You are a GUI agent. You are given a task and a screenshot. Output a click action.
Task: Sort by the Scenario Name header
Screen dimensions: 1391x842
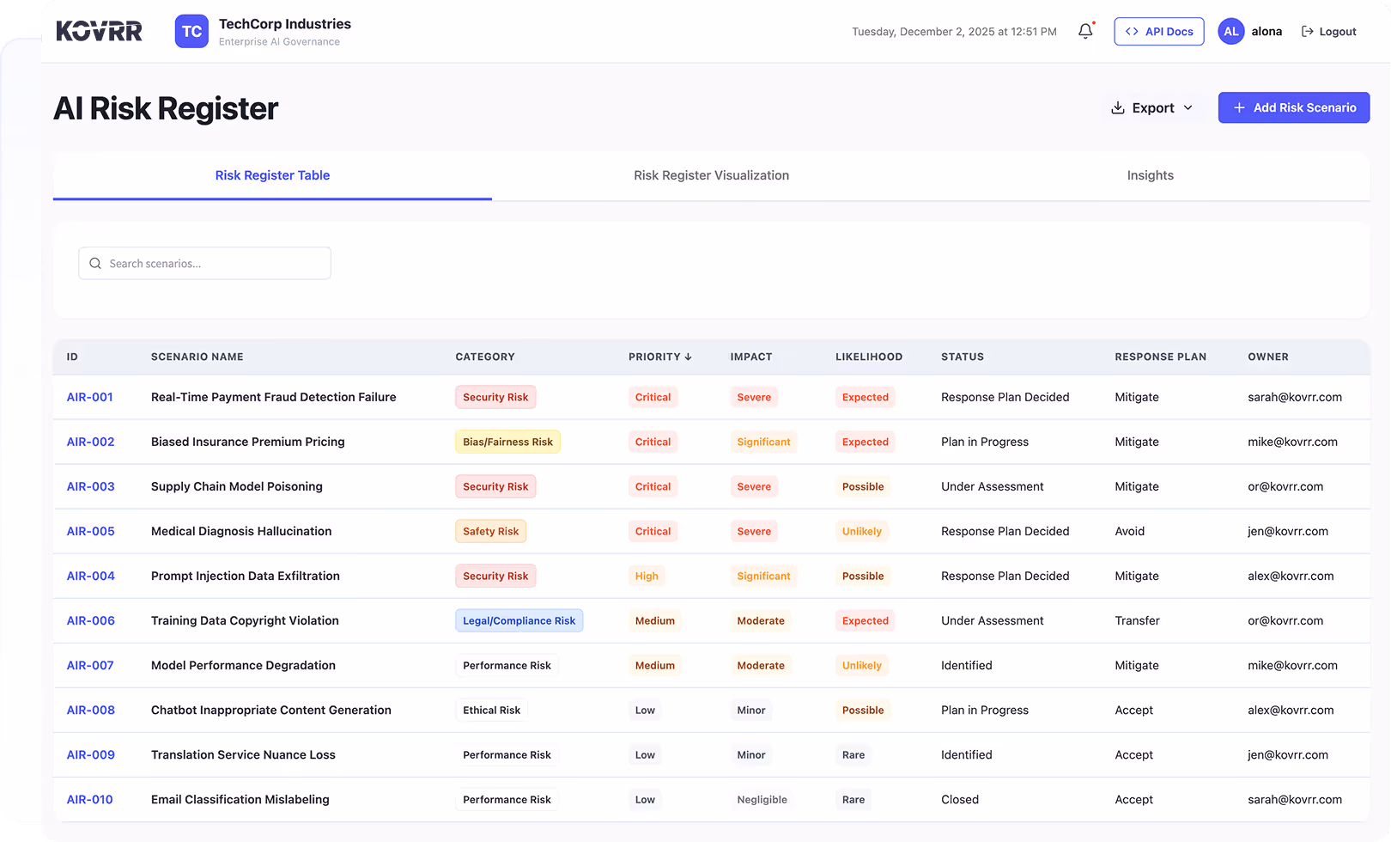(197, 357)
